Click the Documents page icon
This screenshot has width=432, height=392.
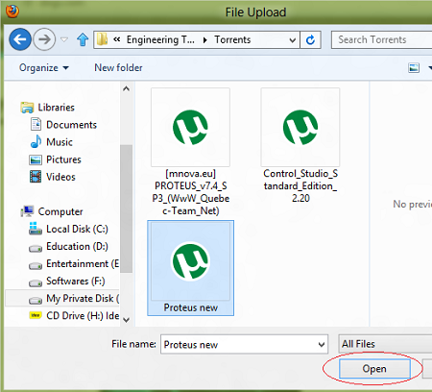tap(36, 124)
